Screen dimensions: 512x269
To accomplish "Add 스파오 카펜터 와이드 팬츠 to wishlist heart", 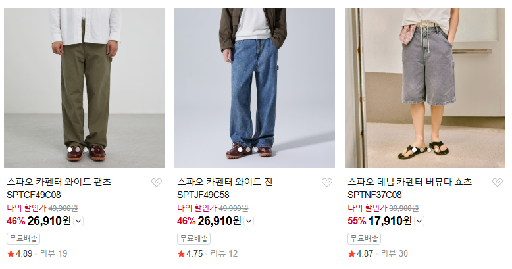I will pos(157,182).
